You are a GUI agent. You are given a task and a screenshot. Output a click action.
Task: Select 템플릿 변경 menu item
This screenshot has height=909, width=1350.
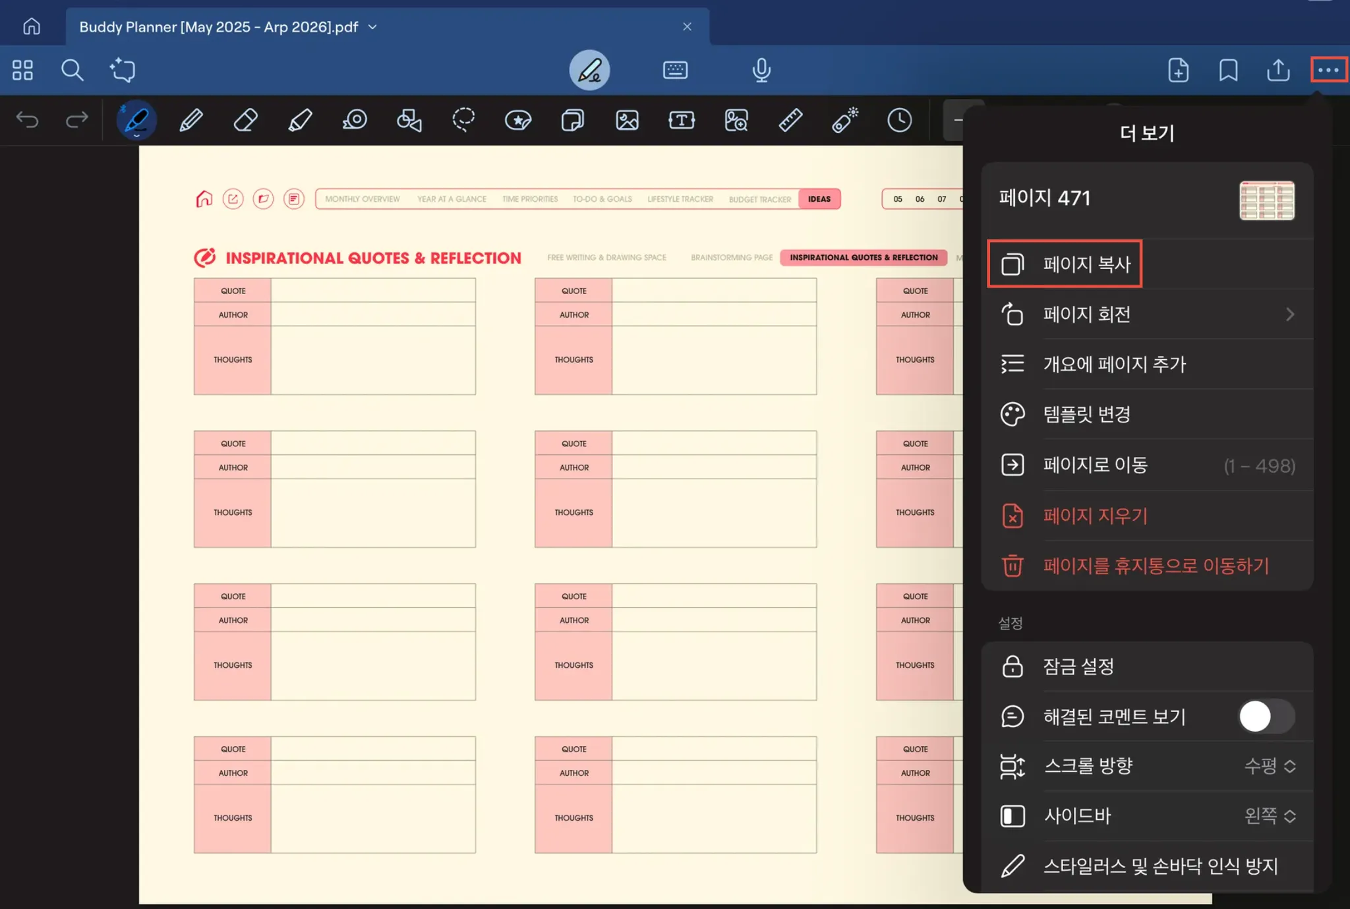pos(1088,414)
